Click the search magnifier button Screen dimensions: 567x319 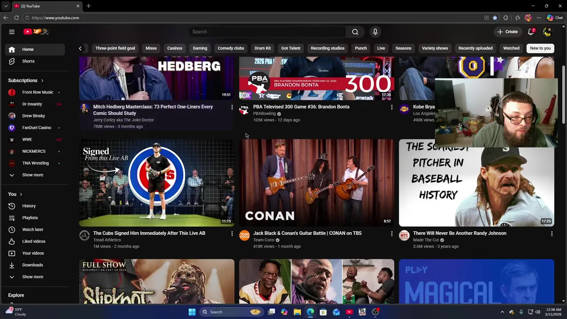[x=355, y=32]
